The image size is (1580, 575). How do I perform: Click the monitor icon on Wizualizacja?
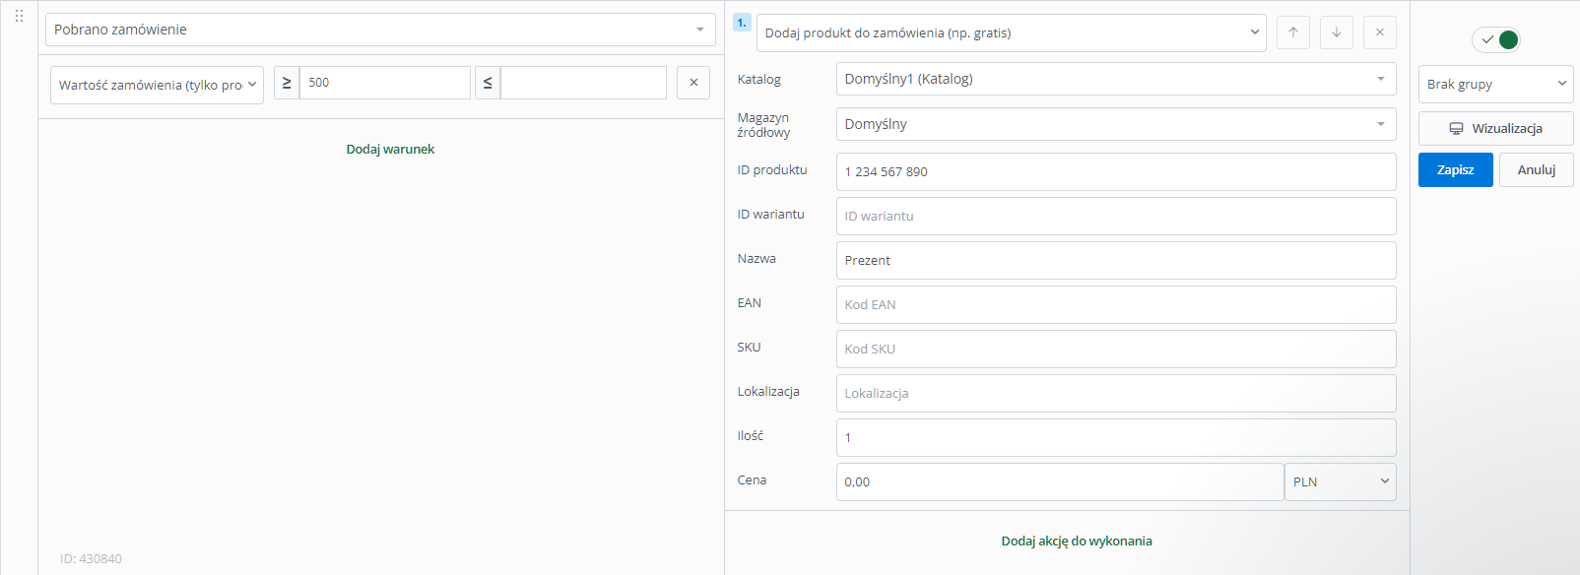1456,129
